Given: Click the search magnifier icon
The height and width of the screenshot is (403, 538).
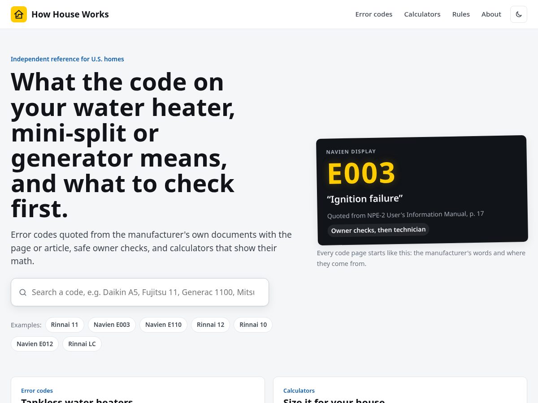Looking at the screenshot, I should (x=23, y=292).
